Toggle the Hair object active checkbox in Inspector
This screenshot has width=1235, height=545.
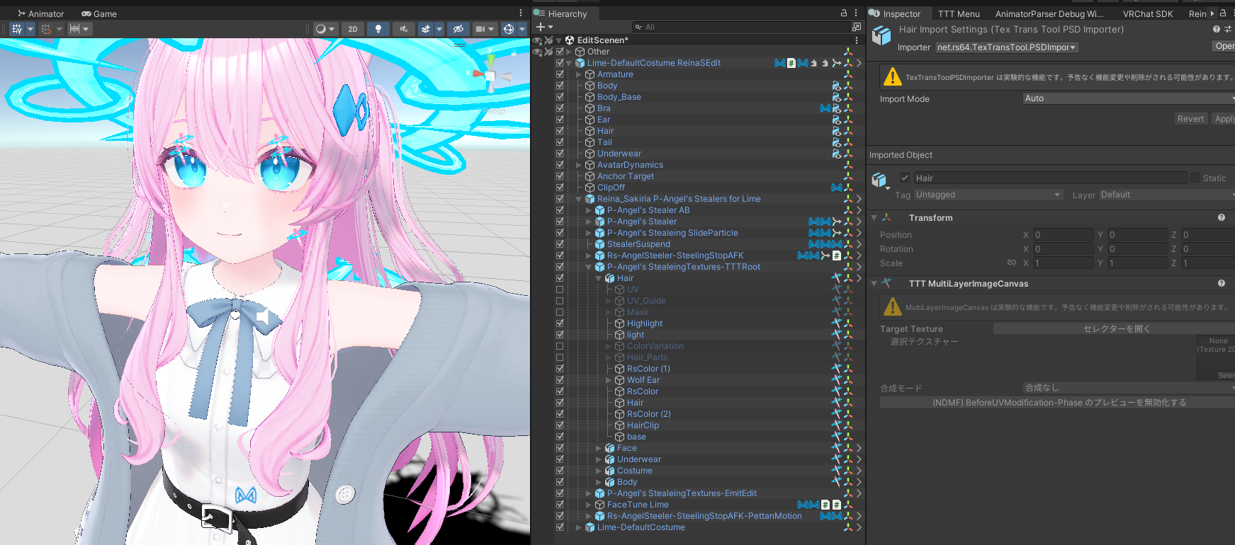point(905,178)
